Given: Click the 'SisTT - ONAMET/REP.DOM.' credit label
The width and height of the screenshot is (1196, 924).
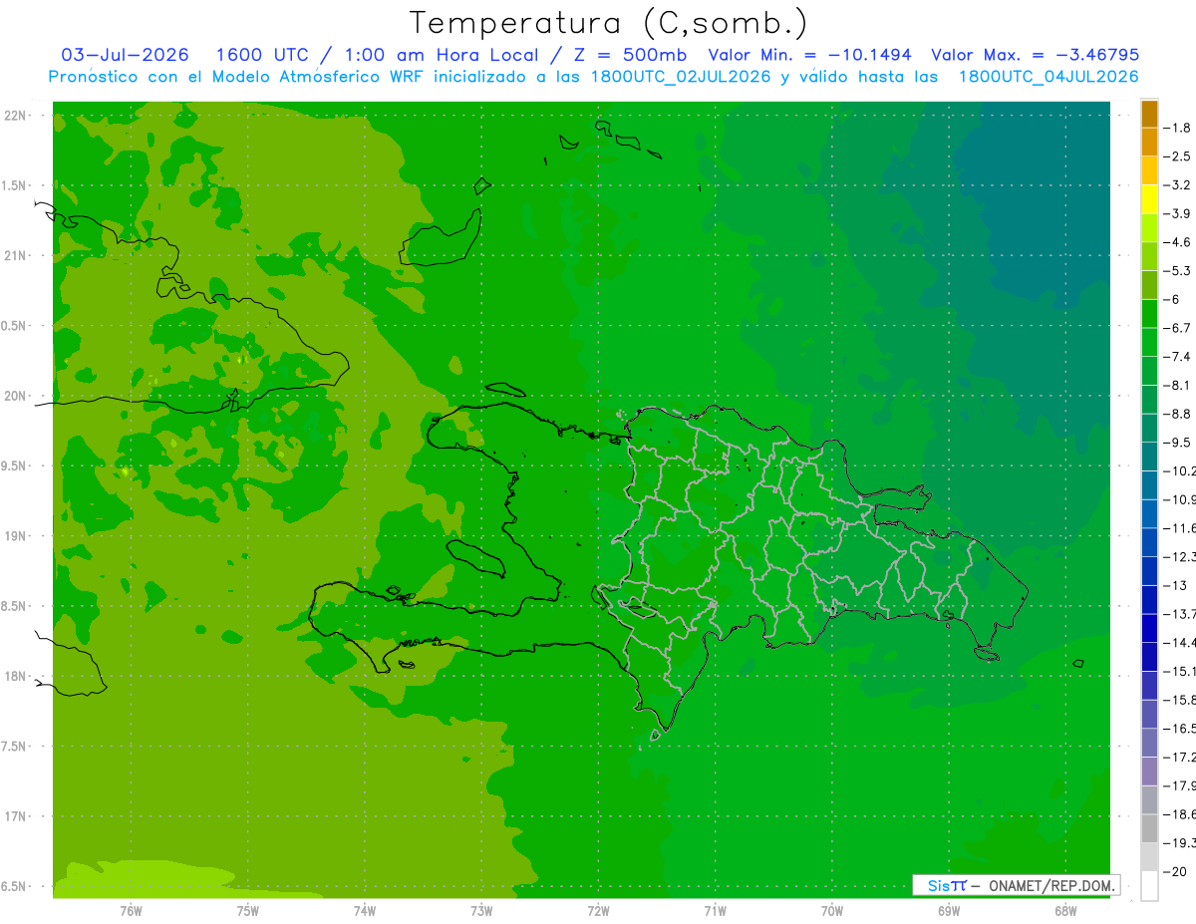Looking at the screenshot, I should [x=1017, y=885].
